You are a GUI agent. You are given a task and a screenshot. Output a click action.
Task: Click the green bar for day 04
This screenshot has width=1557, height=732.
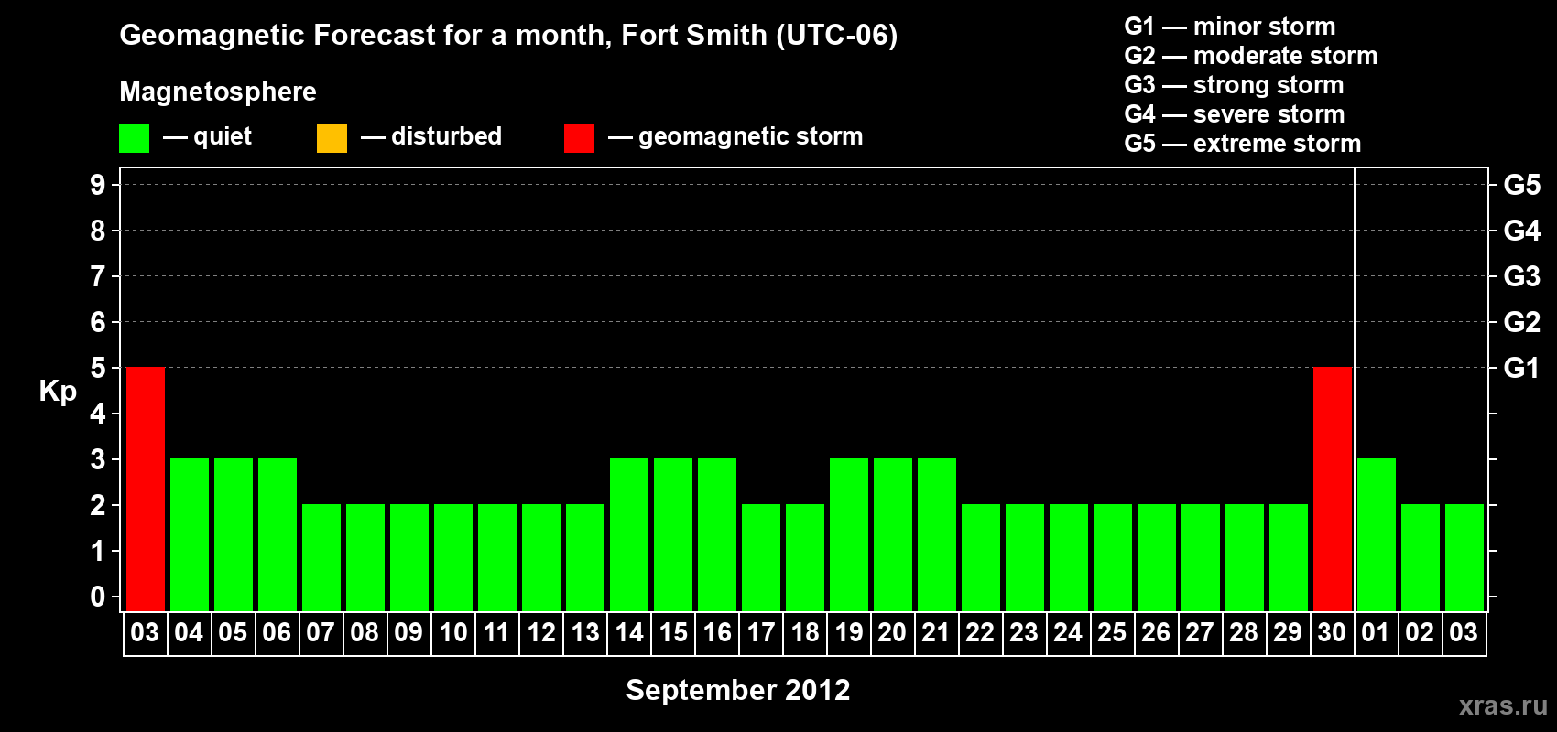click(x=190, y=534)
